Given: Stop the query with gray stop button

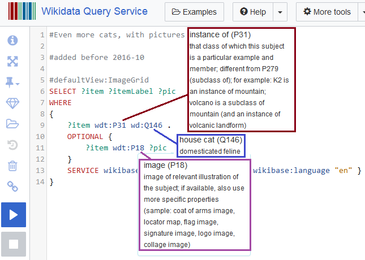Looking at the screenshot, I should point(14,244).
